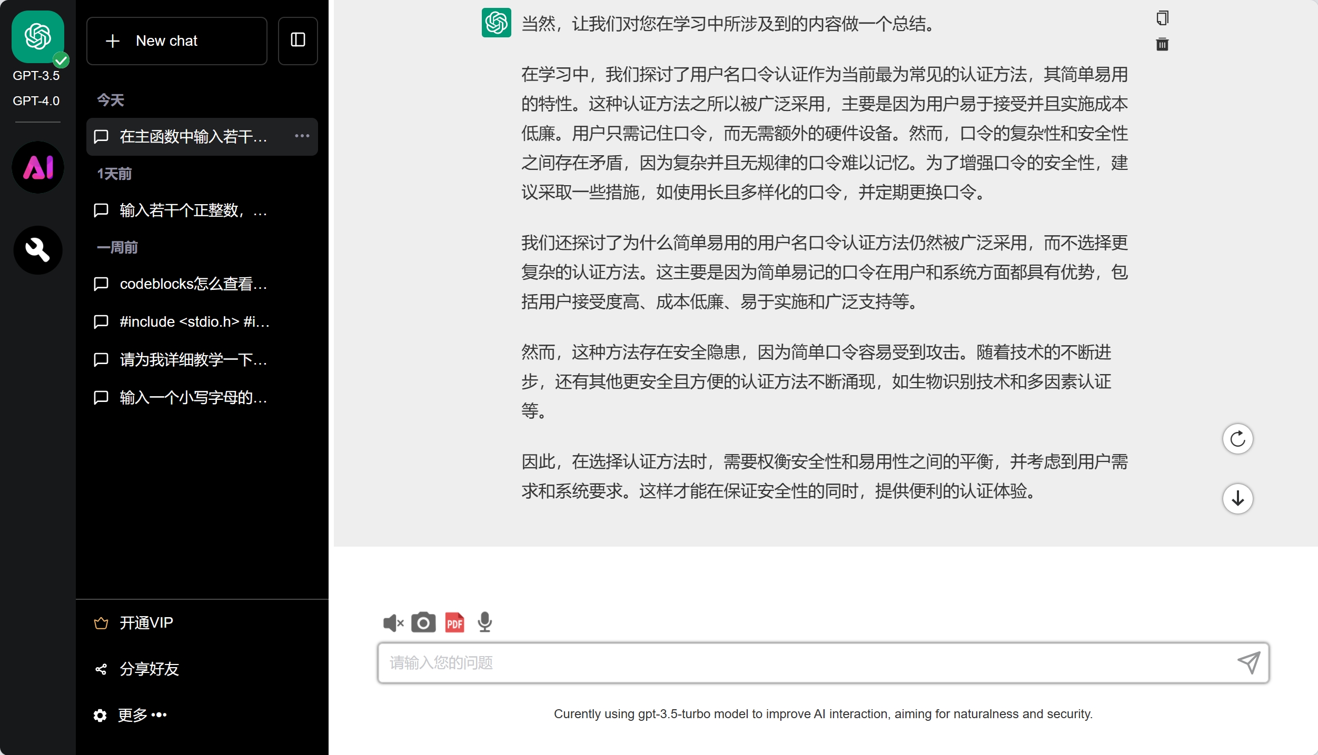Open the codeblocks怎么查看 conversation
This screenshot has width=1318, height=755.
click(x=193, y=284)
